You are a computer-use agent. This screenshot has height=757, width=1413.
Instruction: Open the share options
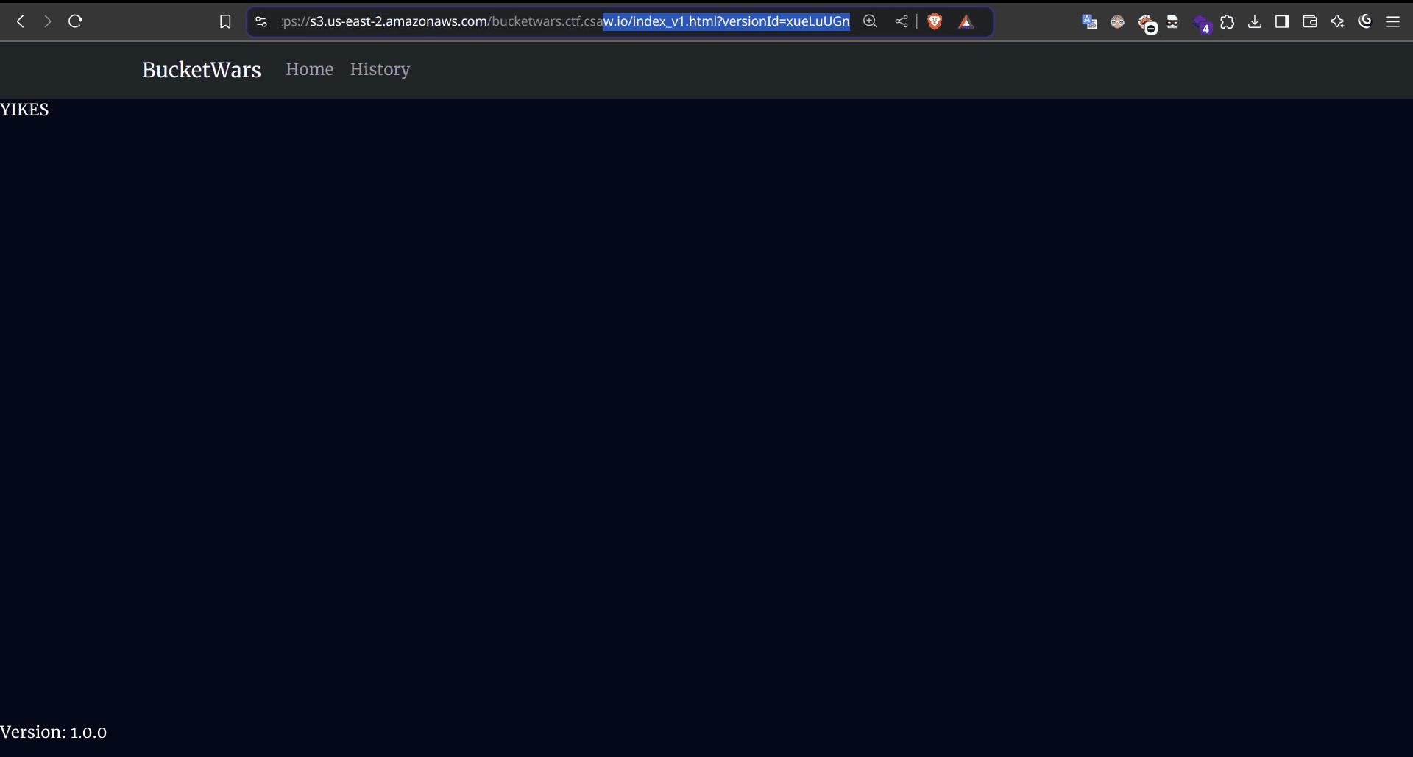pyautogui.click(x=901, y=21)
